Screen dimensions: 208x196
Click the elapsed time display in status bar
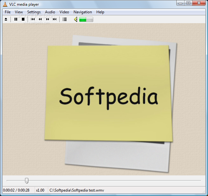pyautogui.click(x=16, y=190)
